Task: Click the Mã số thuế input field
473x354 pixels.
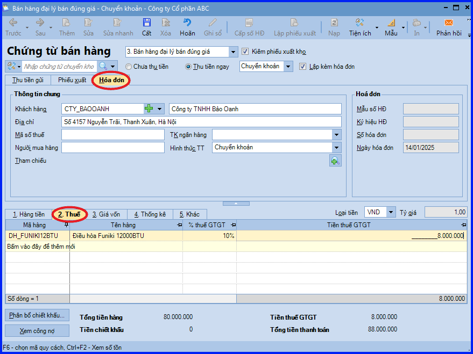Action: coord(113,135)
